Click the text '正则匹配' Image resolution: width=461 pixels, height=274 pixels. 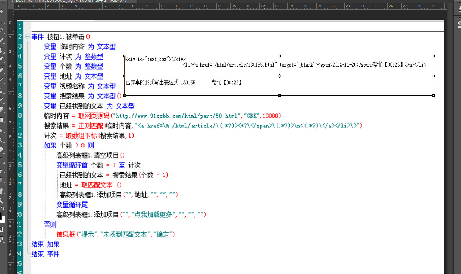tap(91, 126)
